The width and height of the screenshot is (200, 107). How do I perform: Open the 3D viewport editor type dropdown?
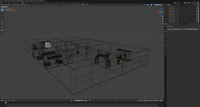point(2,5)
